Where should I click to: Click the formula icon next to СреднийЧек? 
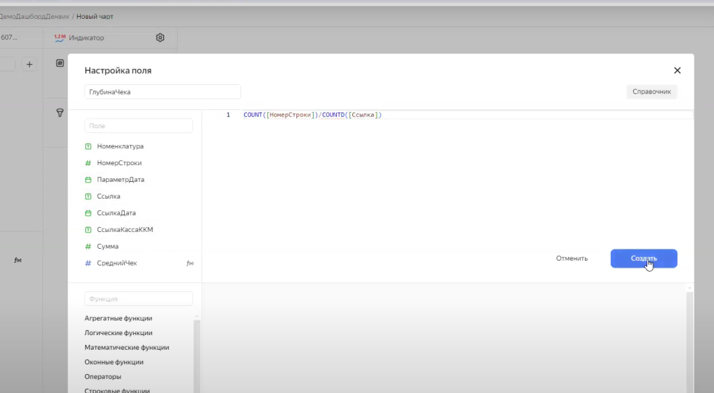(x=190, y=263)
